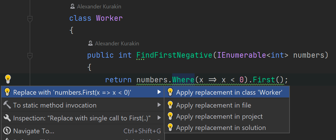The width and height of the screenshot is (336, 140).
Task: Collapse the FindFirstNegative method fold marker
Action: pos(30,55)
